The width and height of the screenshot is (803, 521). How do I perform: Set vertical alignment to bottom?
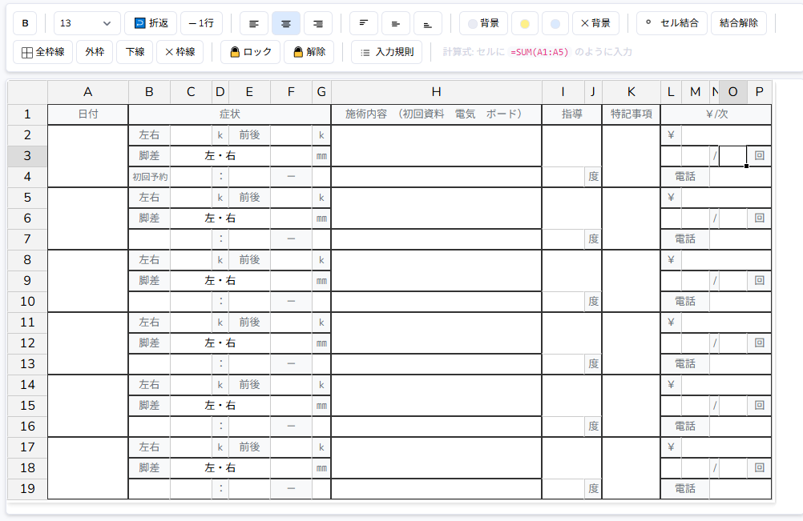tap(428, 23)
